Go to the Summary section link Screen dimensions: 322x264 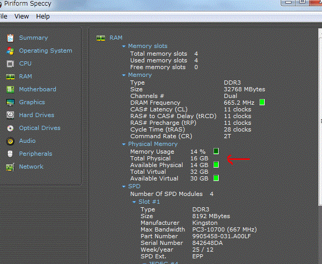pos(34,38)
